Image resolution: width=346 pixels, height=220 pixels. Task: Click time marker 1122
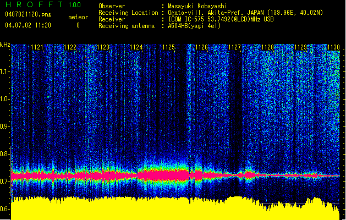(x=70, y=47)
